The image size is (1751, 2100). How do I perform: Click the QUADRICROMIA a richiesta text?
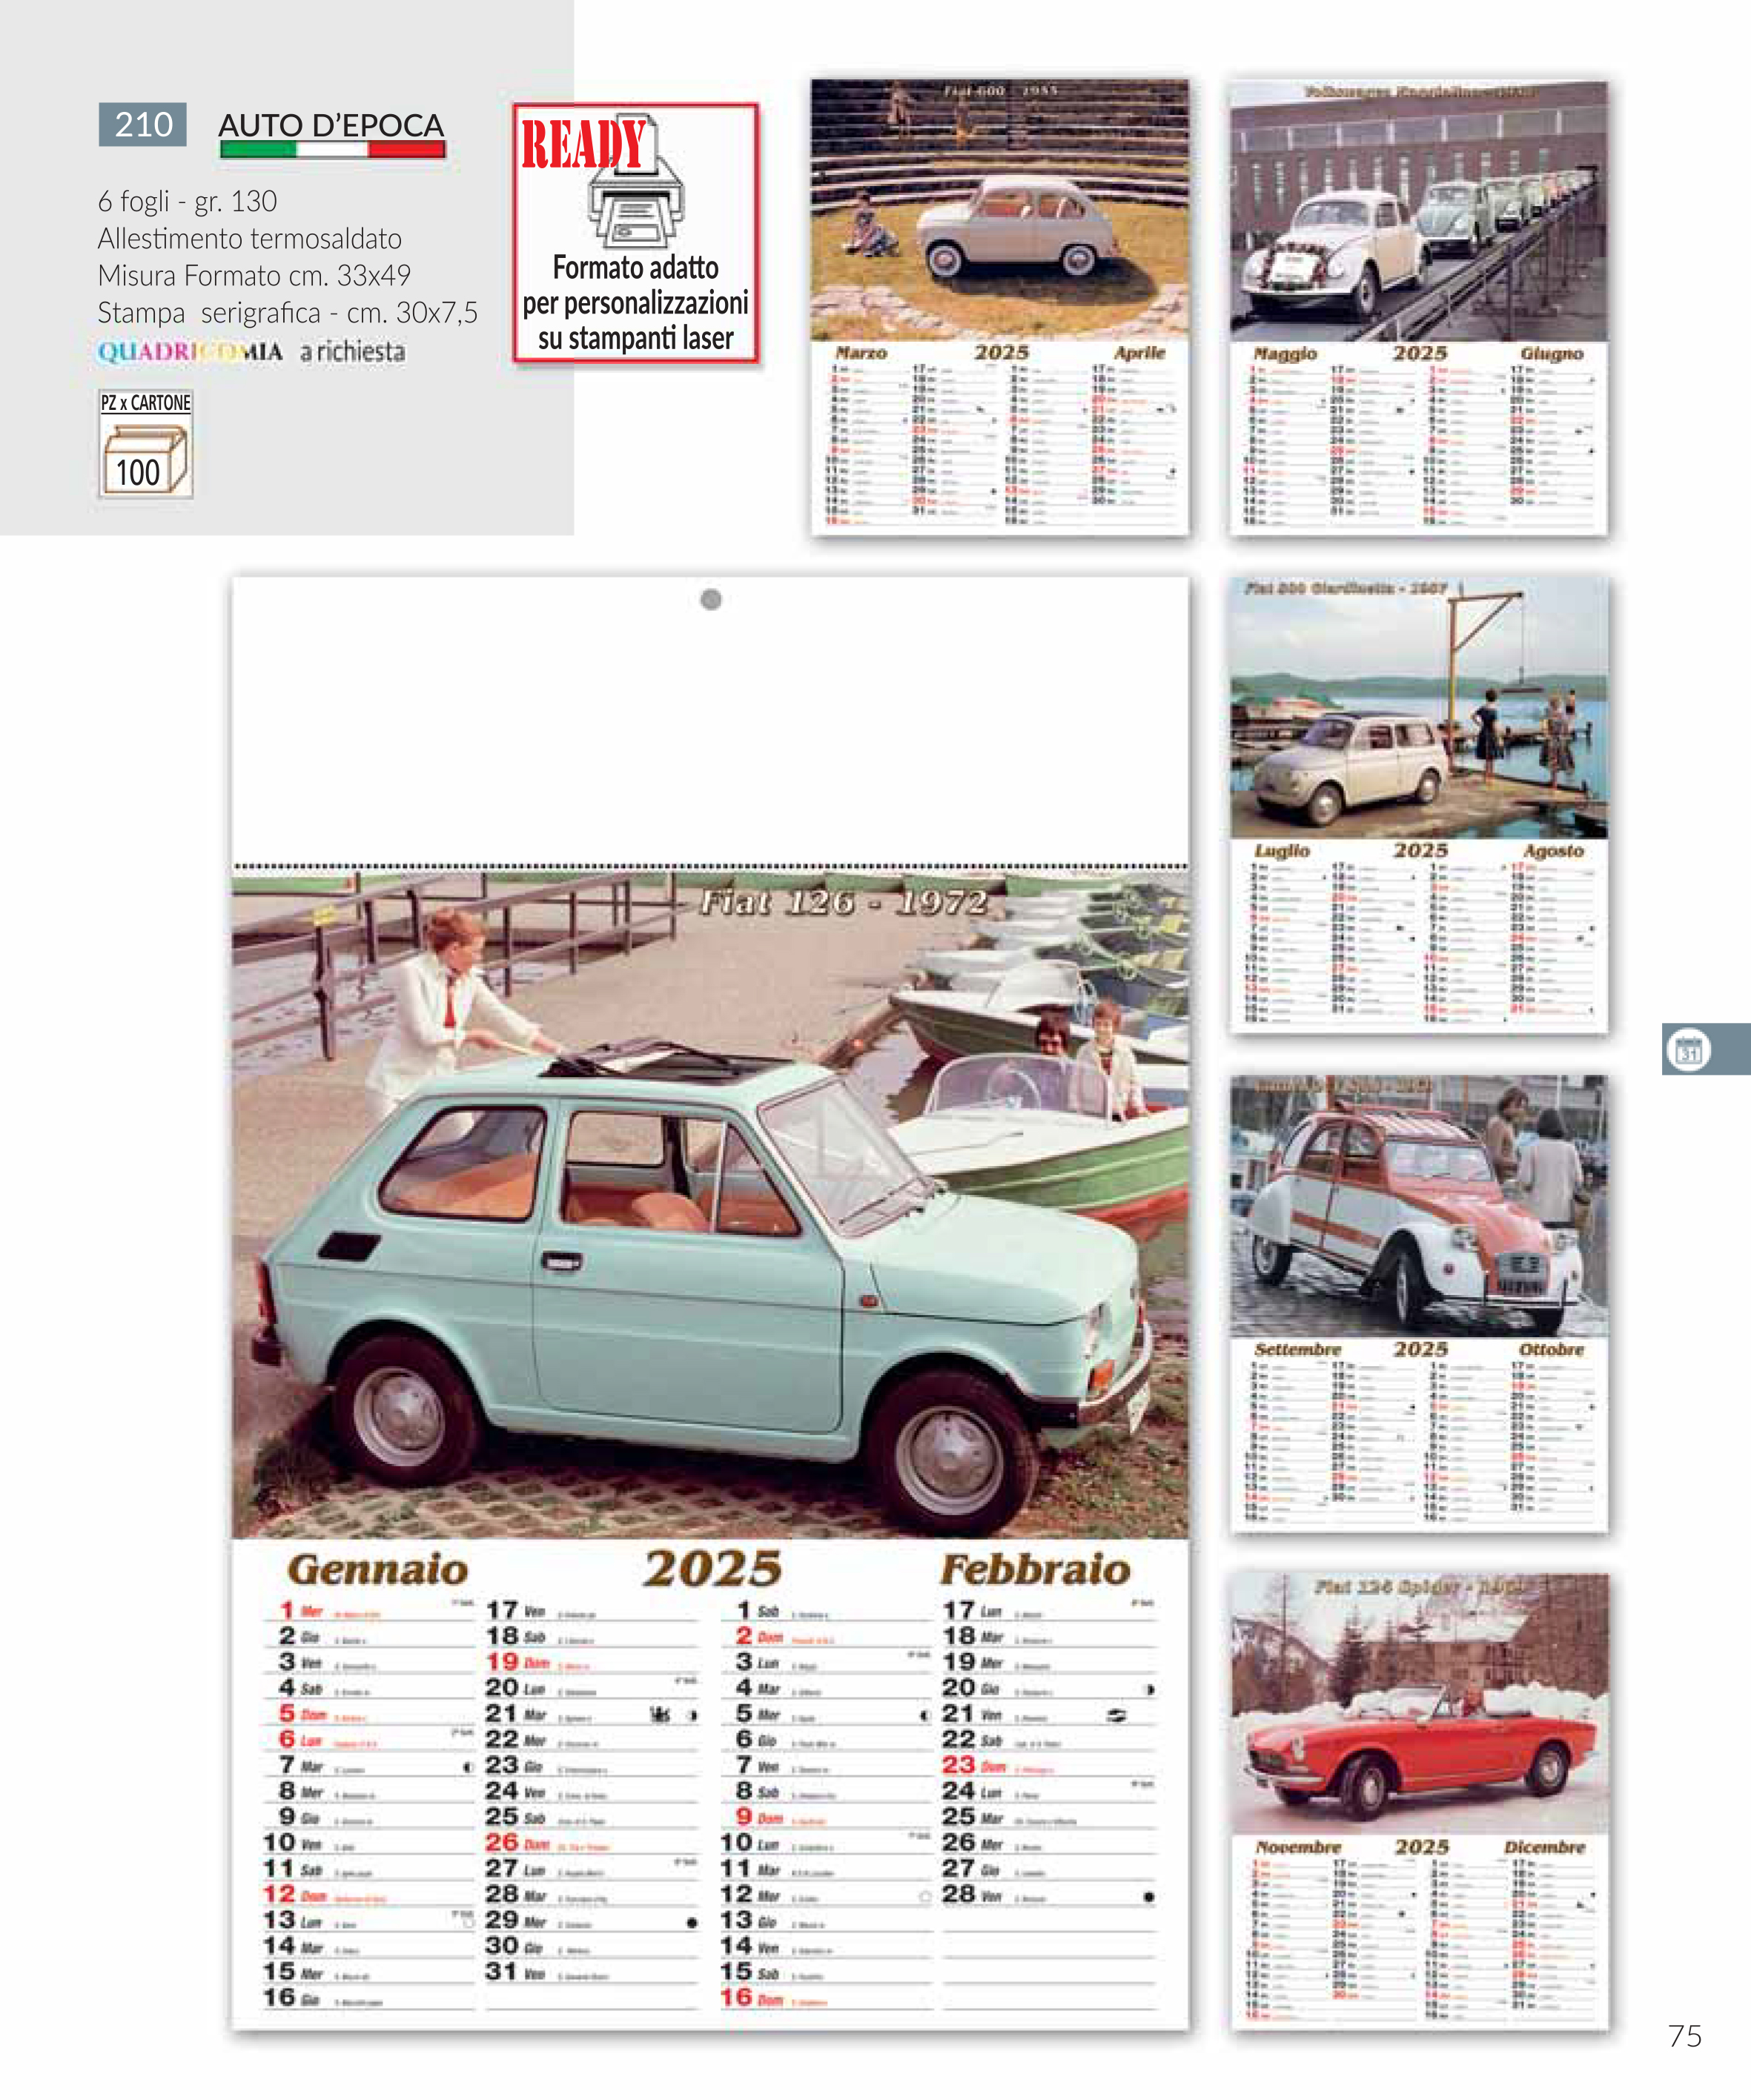point(251,352)
